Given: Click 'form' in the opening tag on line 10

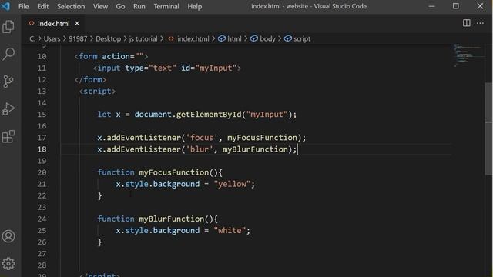Looking at the screenshot, I should tap(88, 56).
